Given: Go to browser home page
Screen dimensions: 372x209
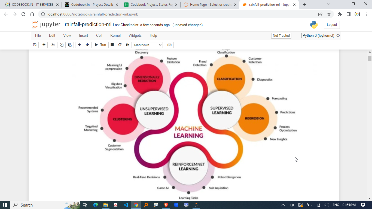Looking at the screenshot, I should click(x=32, y=14).
